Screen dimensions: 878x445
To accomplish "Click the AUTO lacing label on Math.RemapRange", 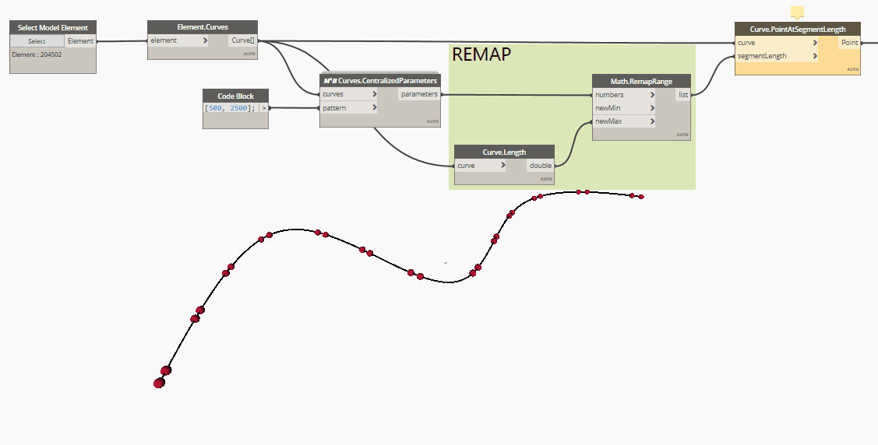I will pos(682,135).
